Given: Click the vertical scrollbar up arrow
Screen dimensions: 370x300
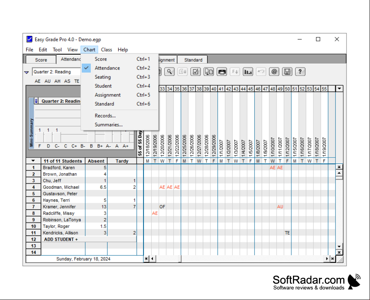Looking at the screenshot, I should coord(339,173).
